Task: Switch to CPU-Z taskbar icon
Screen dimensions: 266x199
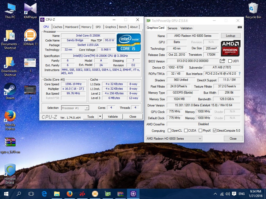Action: 133,194
